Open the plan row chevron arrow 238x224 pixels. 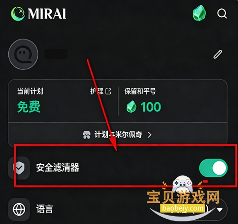[150, 135]
